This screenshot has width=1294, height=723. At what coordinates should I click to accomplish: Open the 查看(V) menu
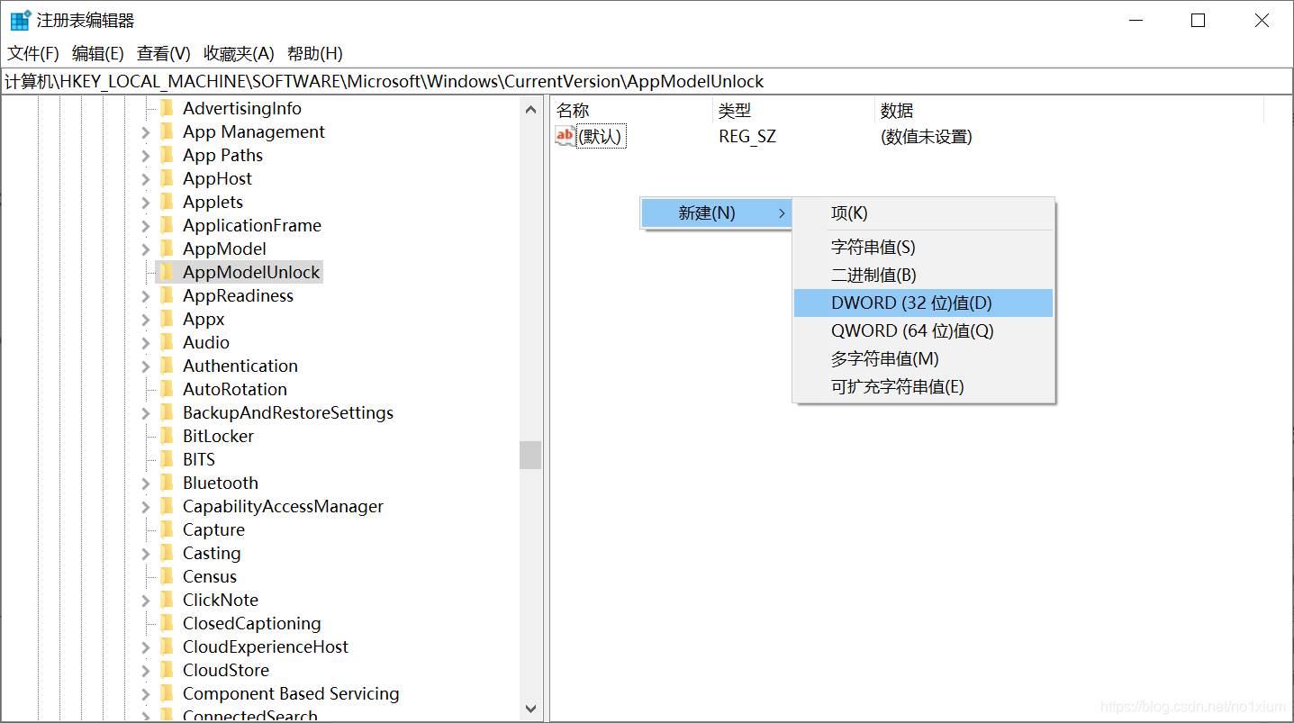[164, 53]
